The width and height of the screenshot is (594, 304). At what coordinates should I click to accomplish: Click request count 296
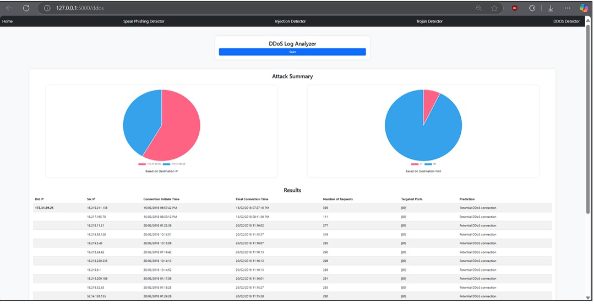pos(325,261)
